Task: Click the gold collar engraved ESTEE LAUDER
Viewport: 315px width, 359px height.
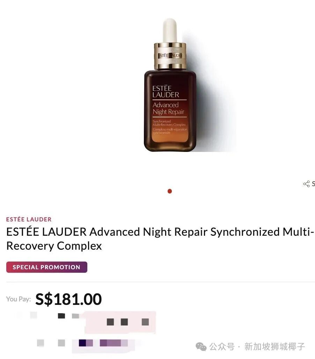Action: pos(170,56)
